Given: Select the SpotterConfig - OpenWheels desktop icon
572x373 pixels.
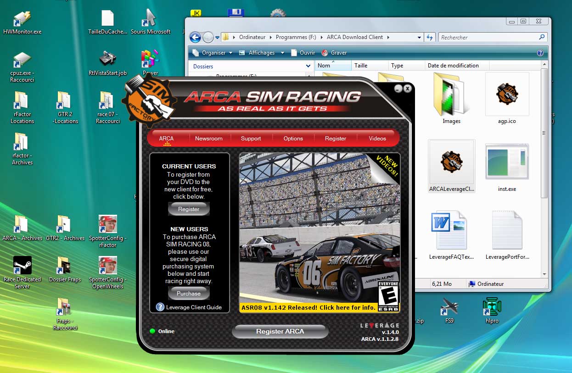Looking at the screenshot, I should (107, 273).
